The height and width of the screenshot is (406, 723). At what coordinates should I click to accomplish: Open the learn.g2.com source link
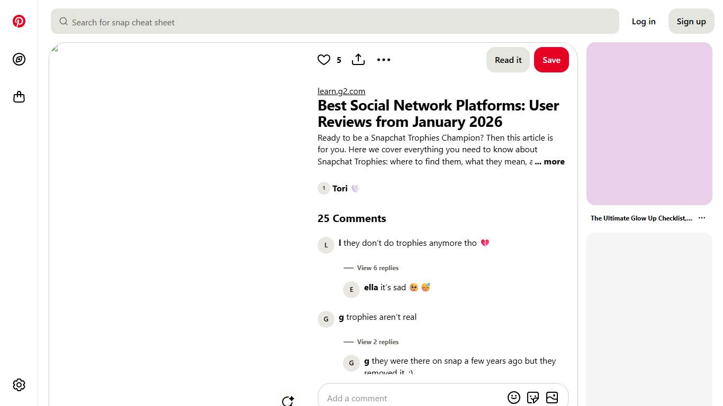click(341, 91)
